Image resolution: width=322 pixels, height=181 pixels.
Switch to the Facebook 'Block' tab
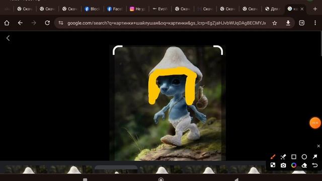coord(92,9)
